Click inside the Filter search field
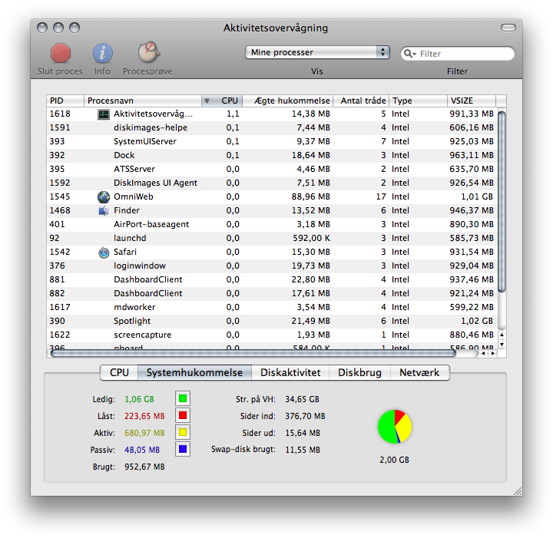The width and height of the screenshot is (553, 538). [x=458, y=54]
